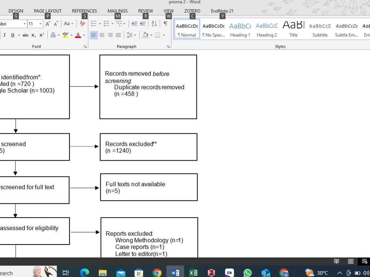Switch to Web Layout view
Viewport: 370px width, 277px height.
pos(364,261)
